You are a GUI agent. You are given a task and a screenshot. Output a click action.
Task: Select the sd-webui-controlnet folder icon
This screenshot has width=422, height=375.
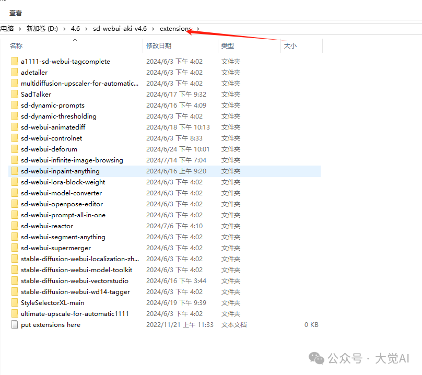click(15, 138)
